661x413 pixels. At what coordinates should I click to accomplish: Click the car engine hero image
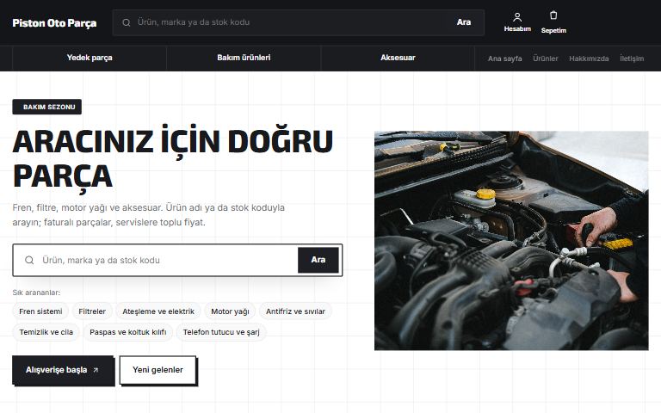511,241
